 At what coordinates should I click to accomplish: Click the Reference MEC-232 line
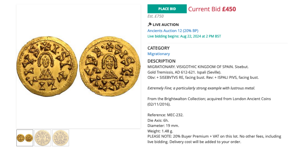166,115
